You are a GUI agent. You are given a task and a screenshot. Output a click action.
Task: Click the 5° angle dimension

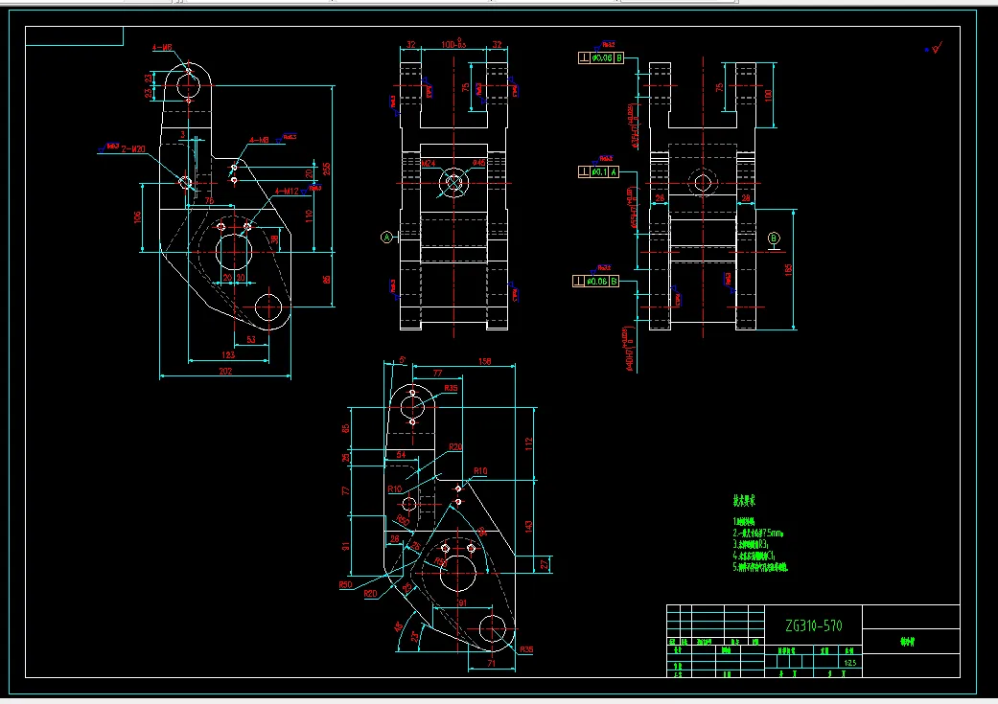pos(402,360)
